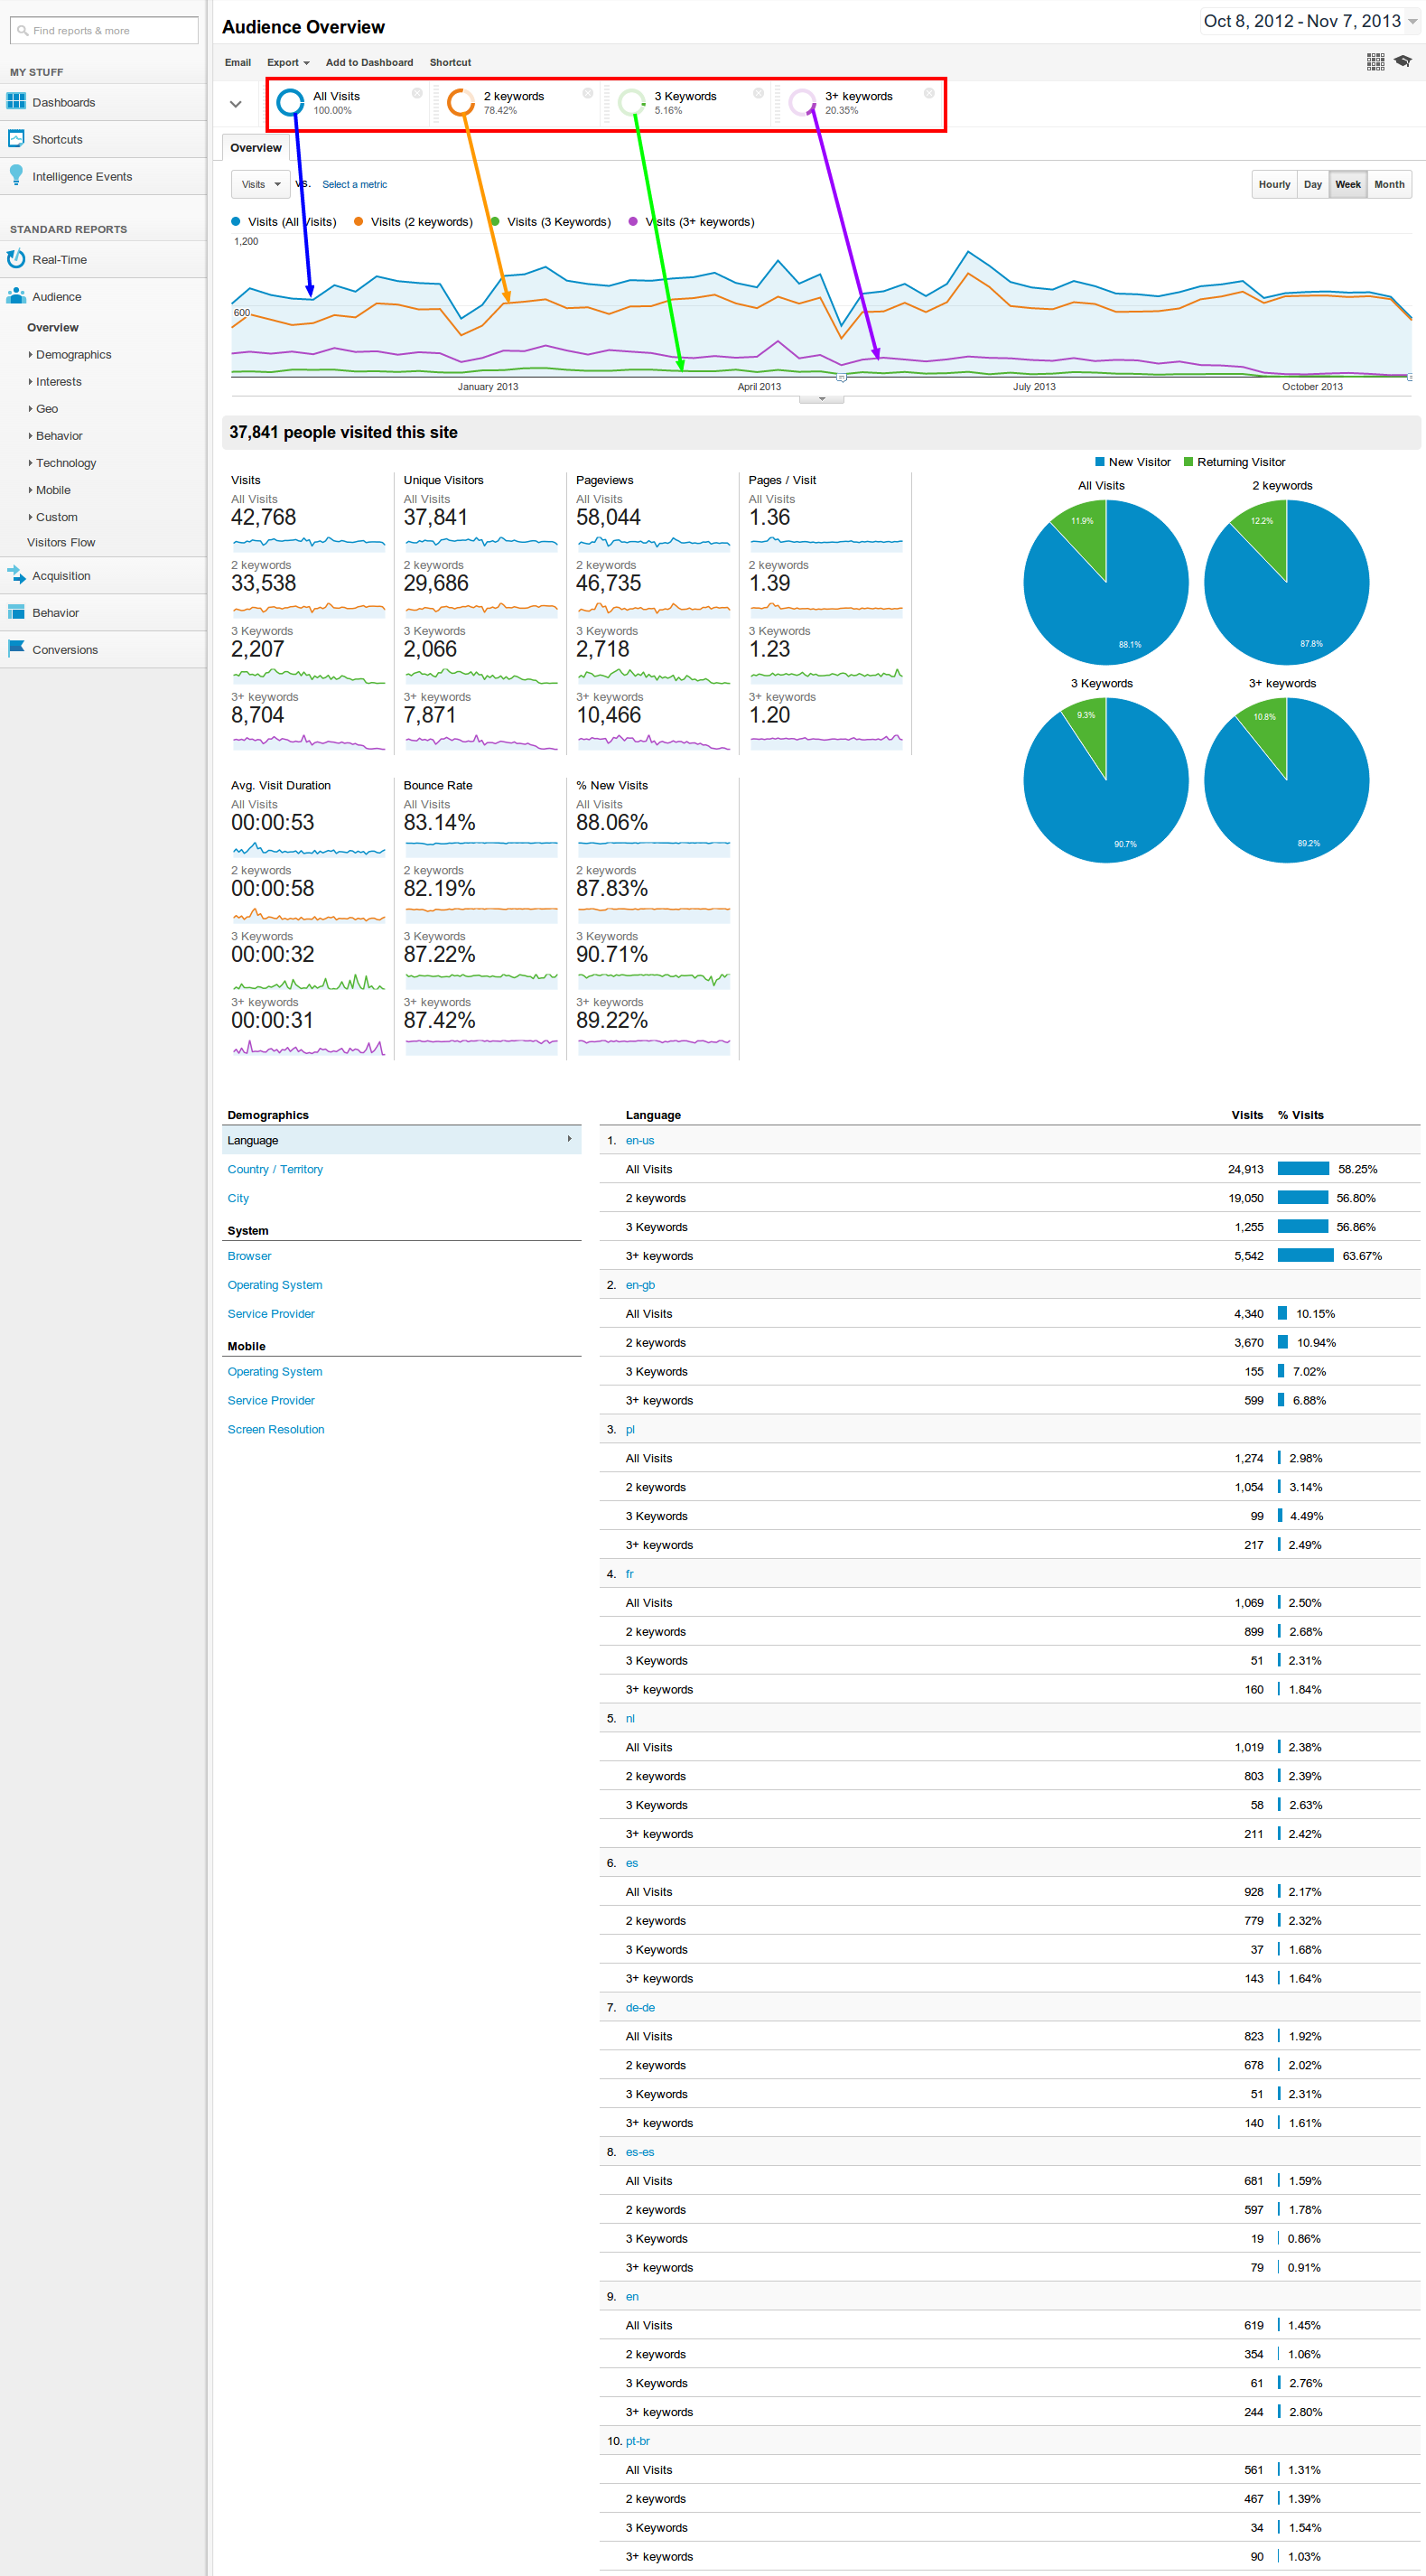Viewport: 1426px width, 2576px height.
Task: Switch chart to Hourly view
Action: click(x=1274, y=184)
